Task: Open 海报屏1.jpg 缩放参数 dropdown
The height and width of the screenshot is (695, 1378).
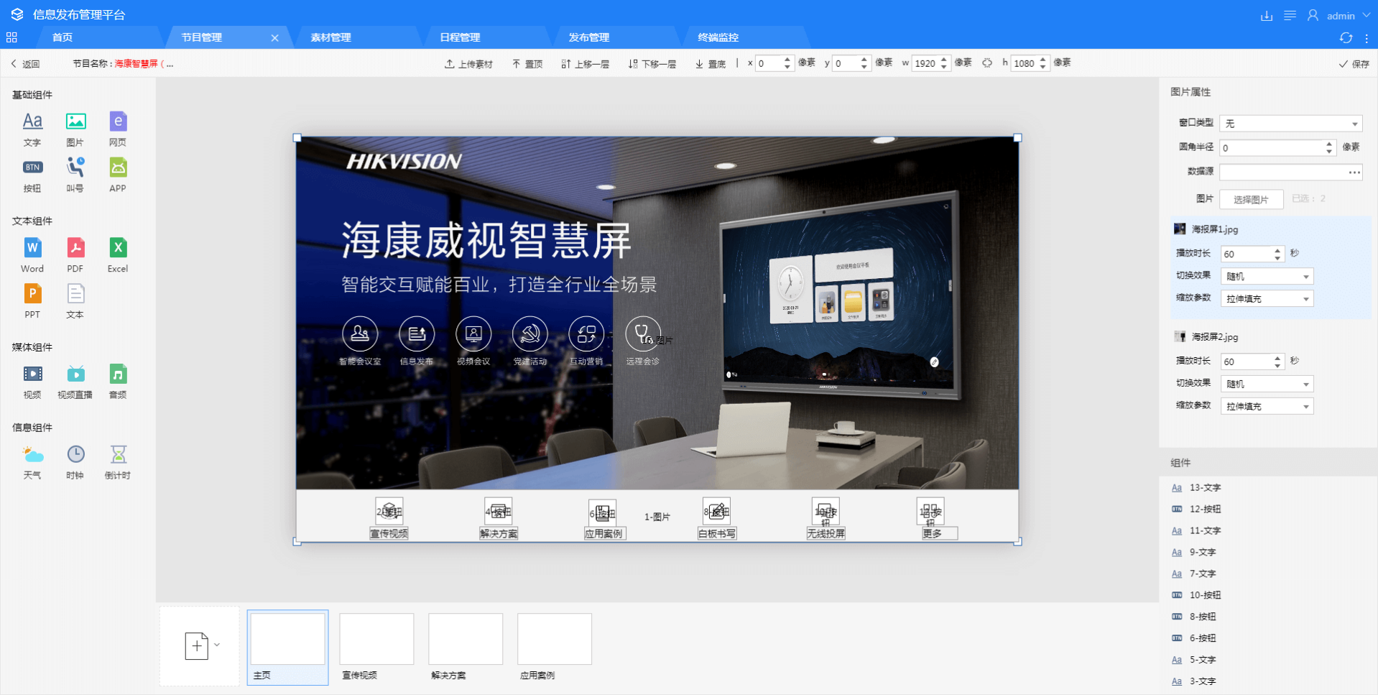Action: point(1267,298)
